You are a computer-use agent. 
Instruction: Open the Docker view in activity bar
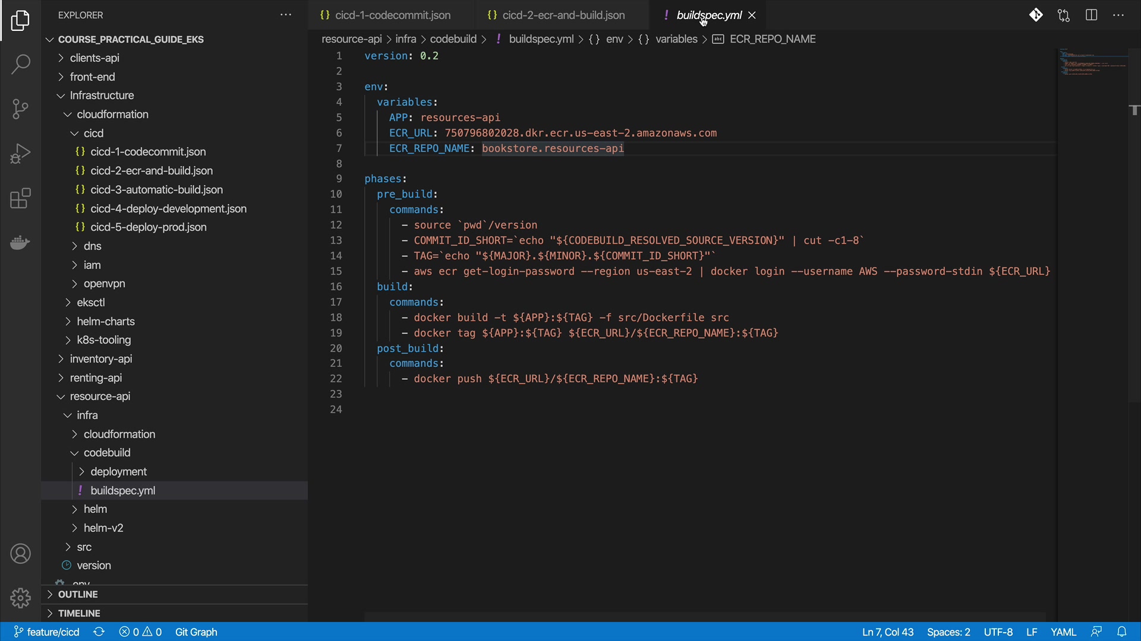point(20,243)
